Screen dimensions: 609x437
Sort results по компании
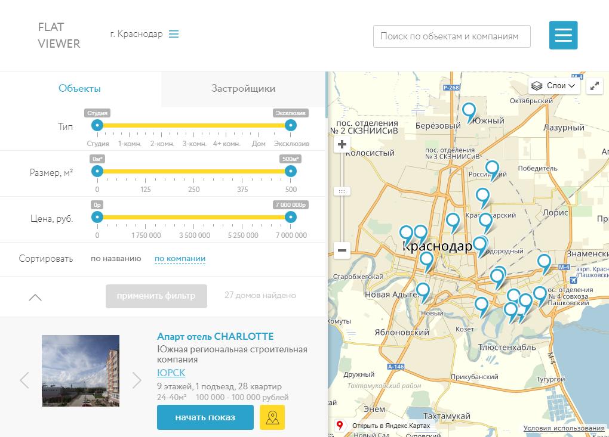[180, 259]
